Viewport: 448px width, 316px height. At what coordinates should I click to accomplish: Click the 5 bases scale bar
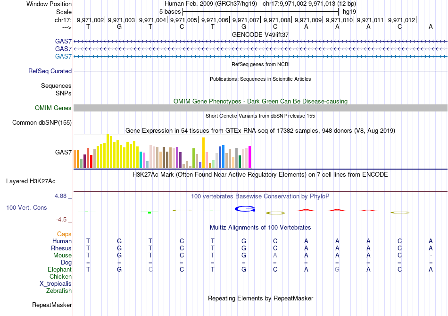(261, 12)
